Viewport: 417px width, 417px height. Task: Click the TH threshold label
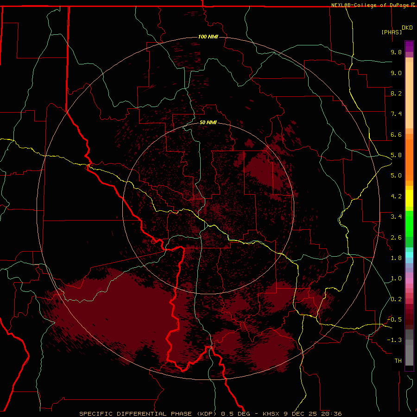(x=398, y=360)
